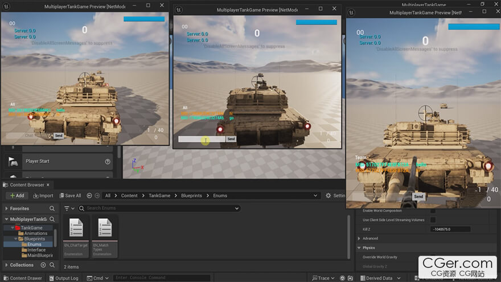Screen dimensions: 501x282
Task: Select the EN_ChatTarget enumeration asset
Action: point(76,236)
